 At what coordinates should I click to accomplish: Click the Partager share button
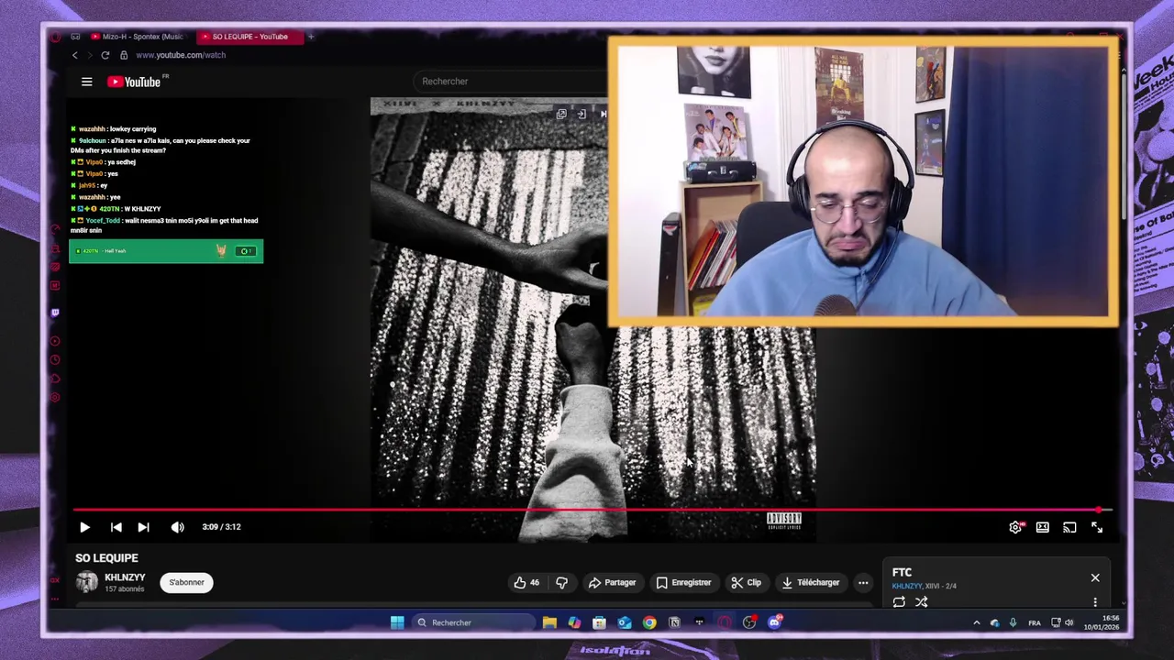(x=612, y=582)
